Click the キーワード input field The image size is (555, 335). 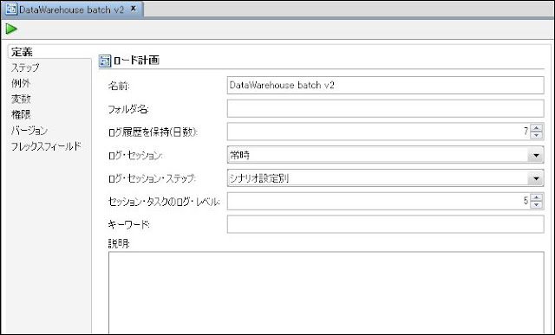tap(385, 224)
